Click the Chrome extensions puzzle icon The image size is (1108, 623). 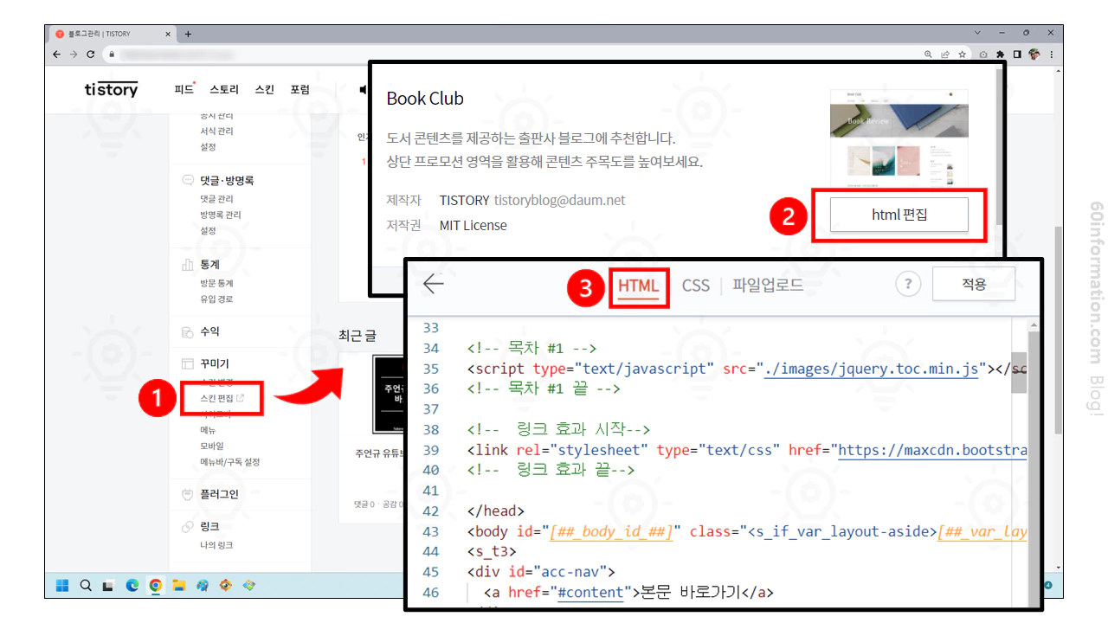[x=1000, y=54]
